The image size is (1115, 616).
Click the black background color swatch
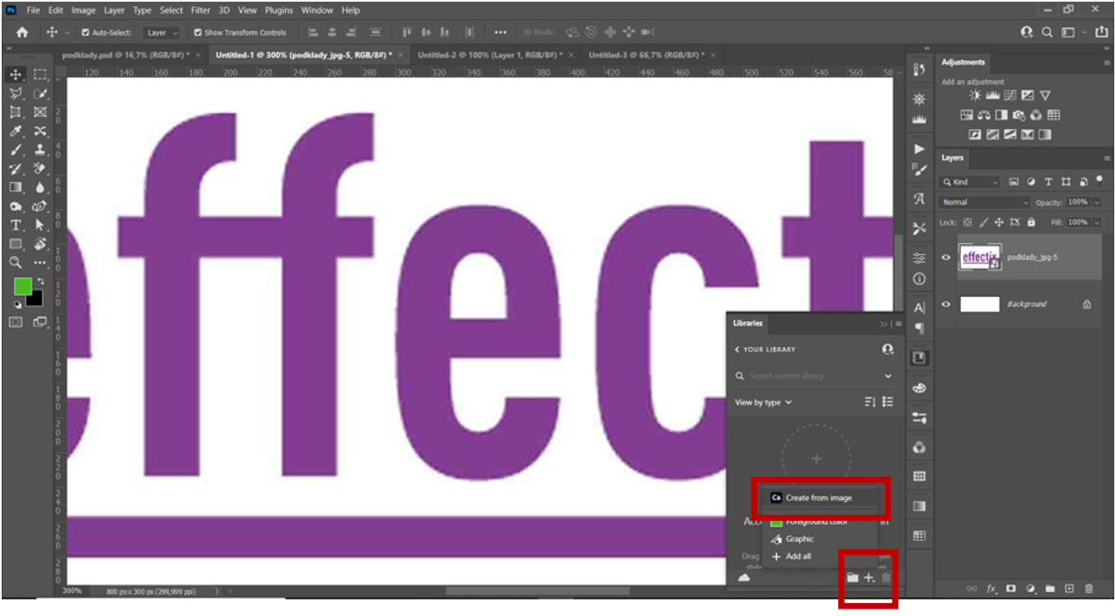pyautogui.click(x=37, y=300)
